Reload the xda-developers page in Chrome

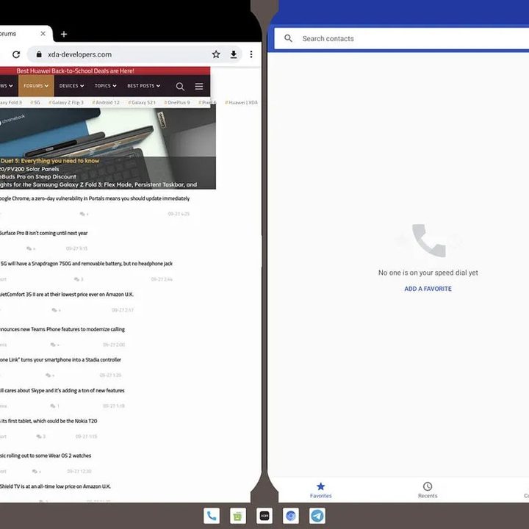pyautogui.click(x=16, y=54)
